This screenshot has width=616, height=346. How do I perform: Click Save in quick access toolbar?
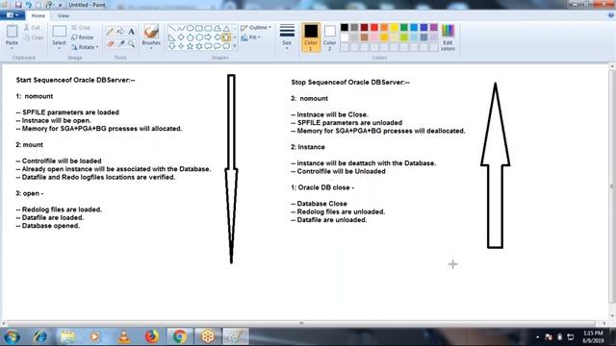pos(18,5)
